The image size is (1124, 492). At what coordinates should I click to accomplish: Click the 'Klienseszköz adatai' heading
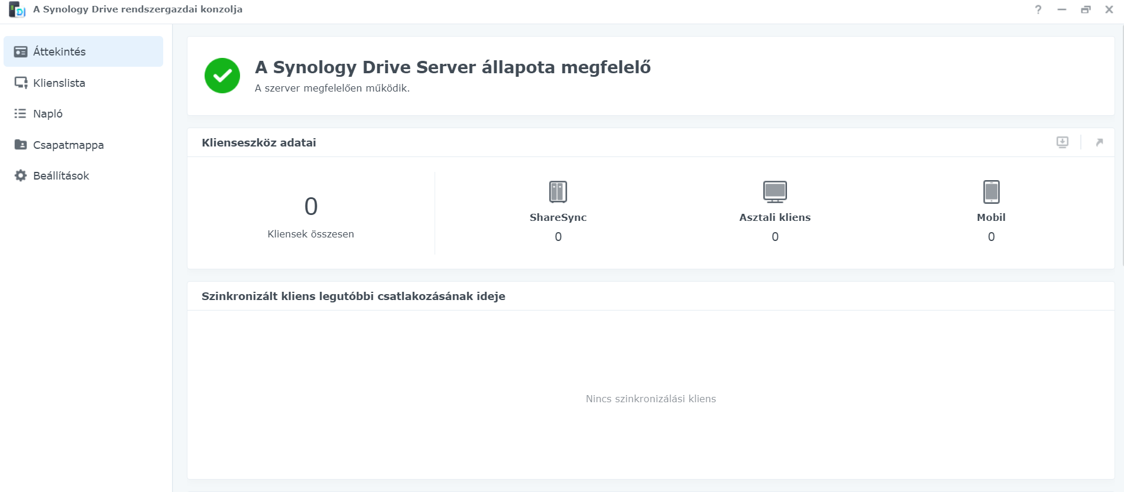tap(259, 142)
